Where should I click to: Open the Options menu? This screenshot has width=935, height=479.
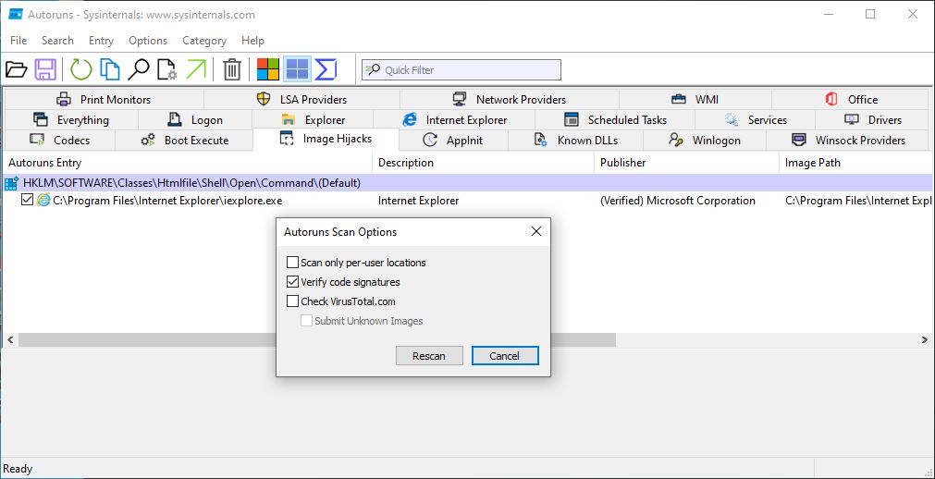click(148, 41)
